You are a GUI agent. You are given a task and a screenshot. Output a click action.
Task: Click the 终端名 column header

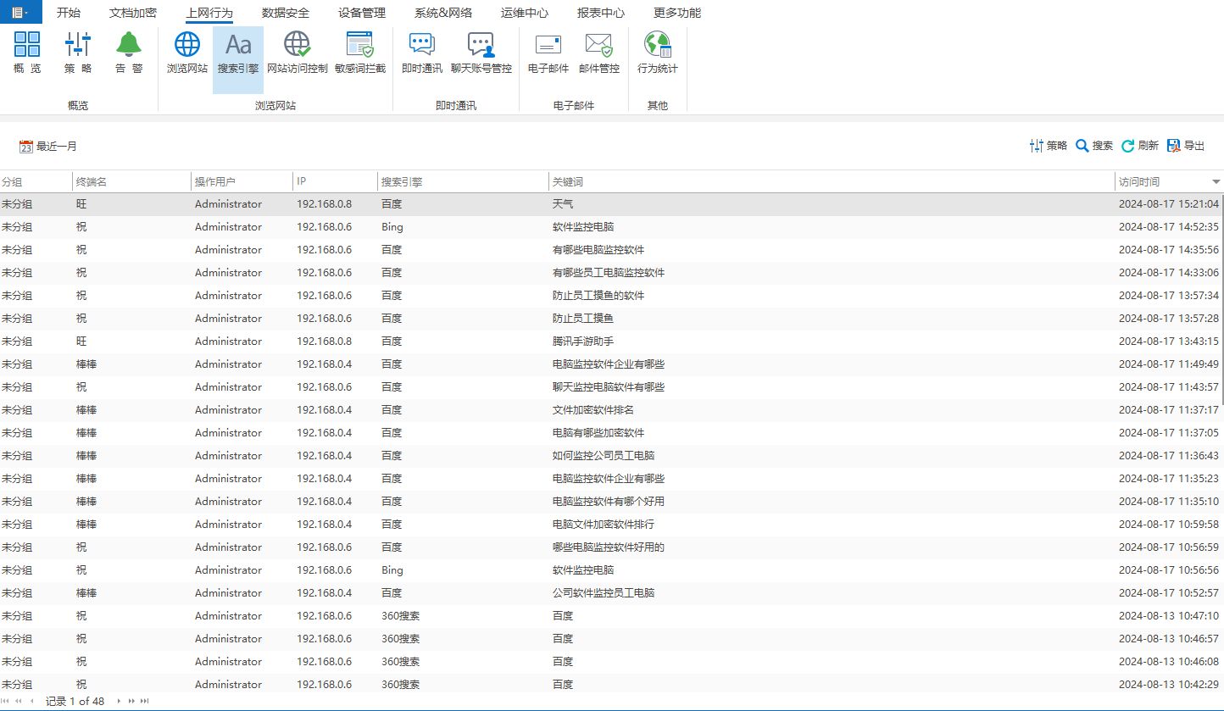pyautogui.click(x=131, y=181)
